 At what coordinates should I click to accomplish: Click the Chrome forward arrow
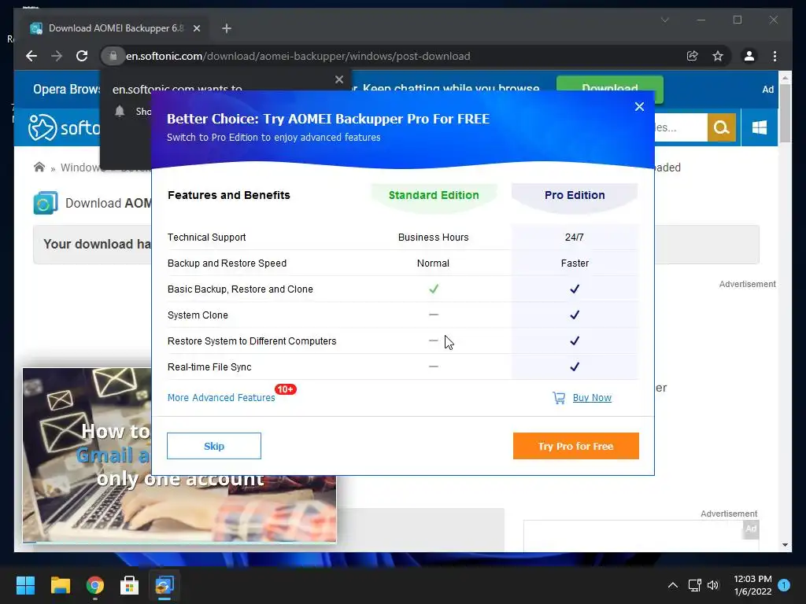(x=57, y=56)
